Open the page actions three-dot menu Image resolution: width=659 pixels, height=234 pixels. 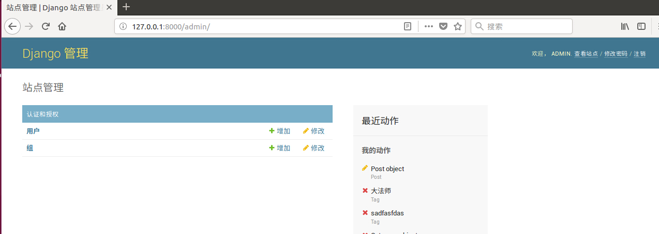point(428,26)
